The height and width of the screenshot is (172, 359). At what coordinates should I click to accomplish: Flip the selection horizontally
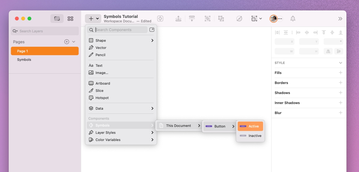coord(328,51)
